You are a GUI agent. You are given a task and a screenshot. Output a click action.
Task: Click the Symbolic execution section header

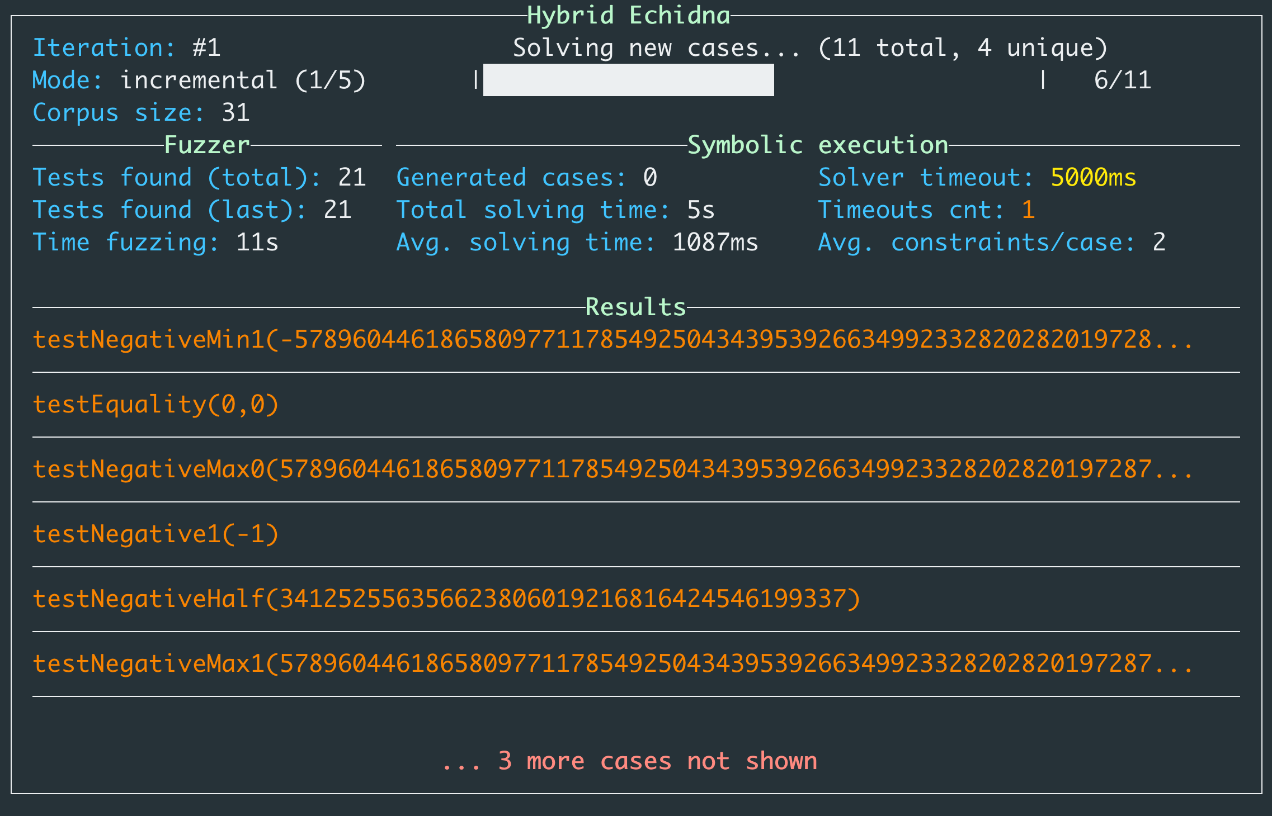coord(817,145)
